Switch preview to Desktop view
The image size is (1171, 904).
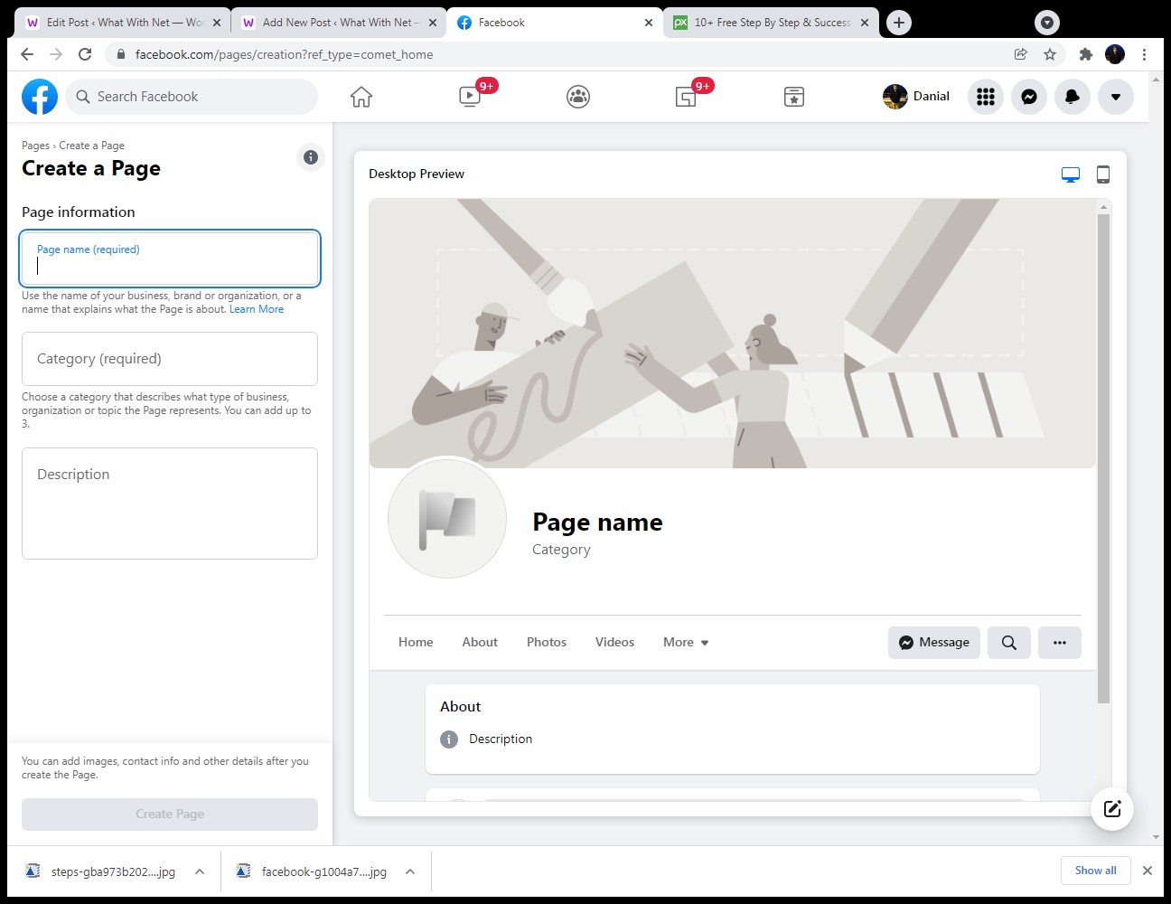[1070, 174]
